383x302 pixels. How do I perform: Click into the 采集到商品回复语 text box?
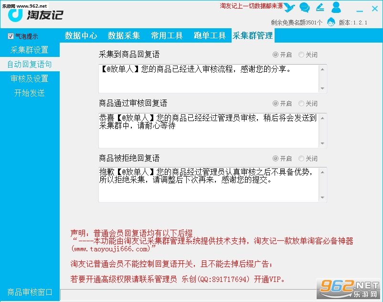click(x=209, y=78)
